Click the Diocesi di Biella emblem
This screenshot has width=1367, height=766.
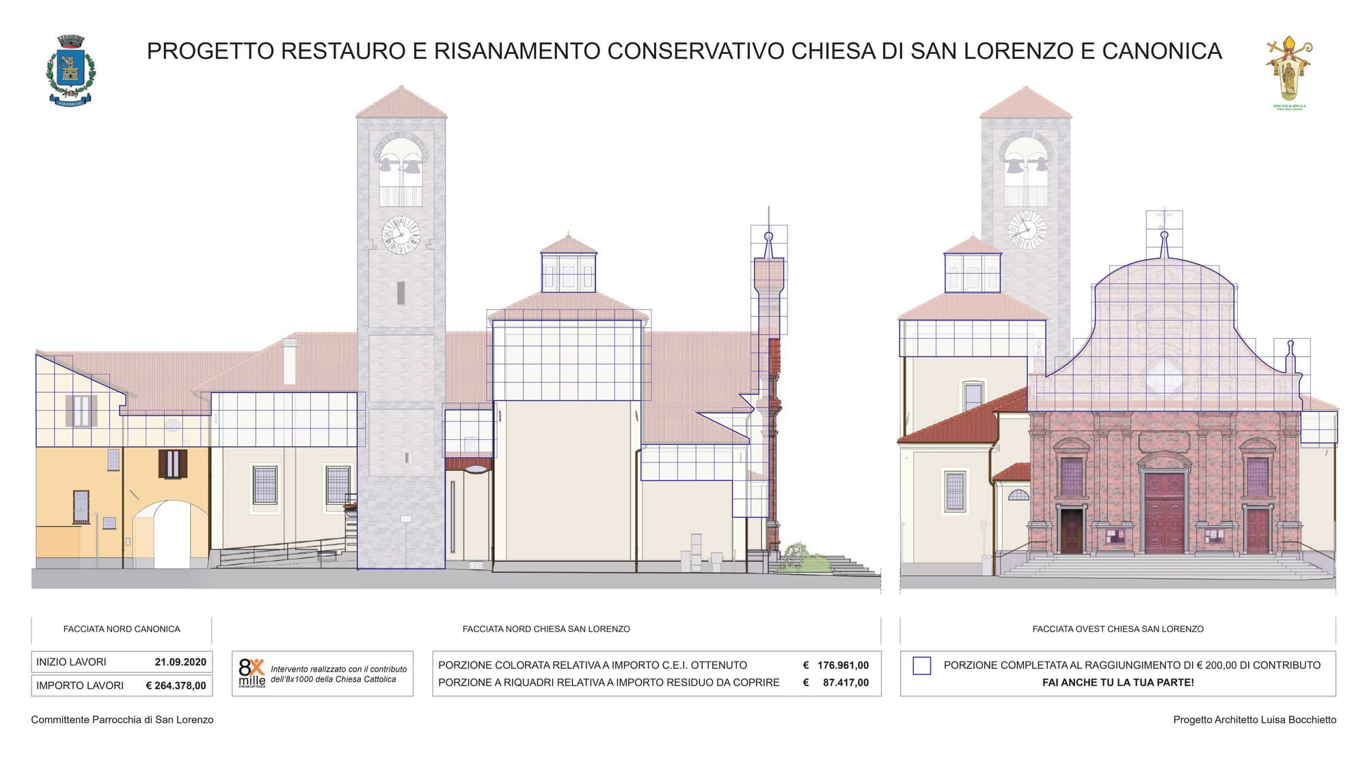click(1289, 72)
